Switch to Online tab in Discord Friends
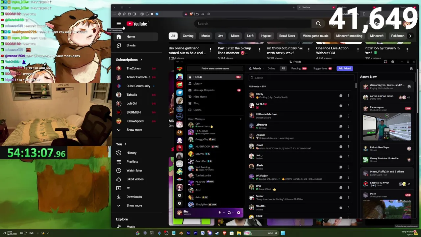The height and width of the screenshot is (237, 421). 271,68
